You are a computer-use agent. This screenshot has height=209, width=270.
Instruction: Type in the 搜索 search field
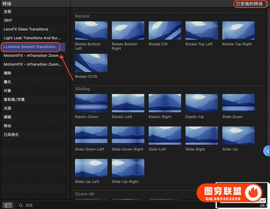click(45, 205)
